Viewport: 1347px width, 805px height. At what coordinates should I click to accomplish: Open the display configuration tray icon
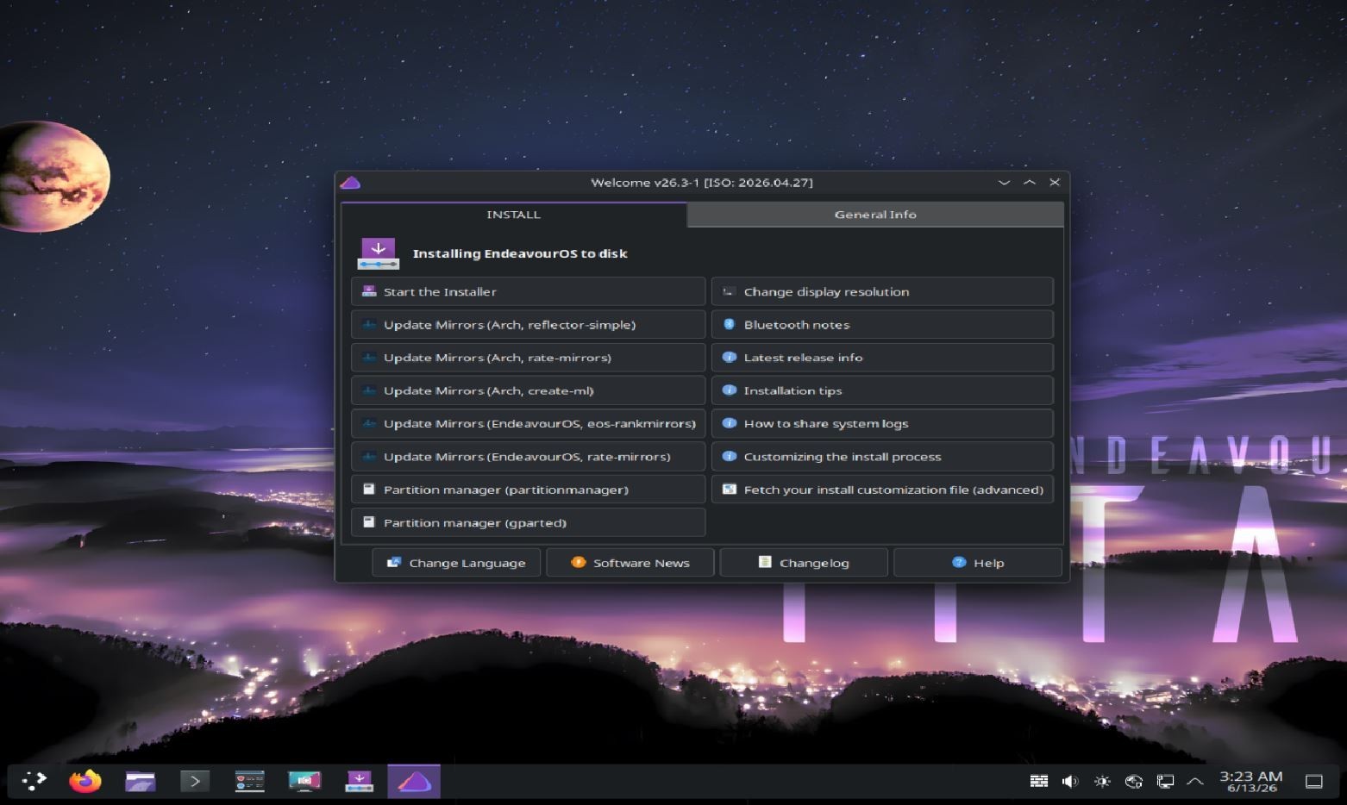tap(1165, 782)
